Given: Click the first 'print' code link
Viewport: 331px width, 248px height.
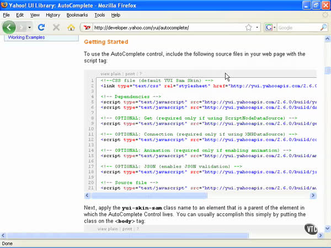Looking at the screenshot, I should pos(130,73).
